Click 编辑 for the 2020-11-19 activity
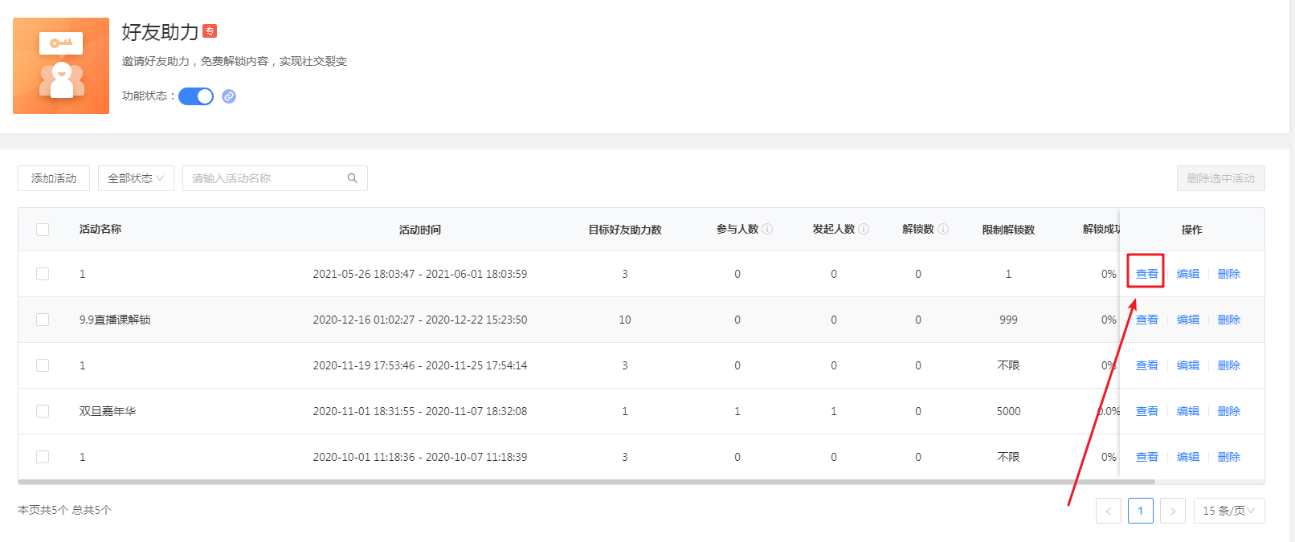Image resolution: width=1295 pixels, height=542 pixels. pos(1187,365)
